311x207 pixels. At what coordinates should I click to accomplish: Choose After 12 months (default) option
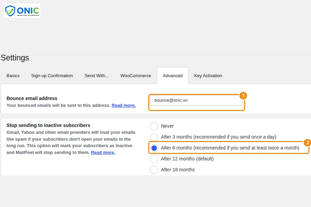coord(154,159)
